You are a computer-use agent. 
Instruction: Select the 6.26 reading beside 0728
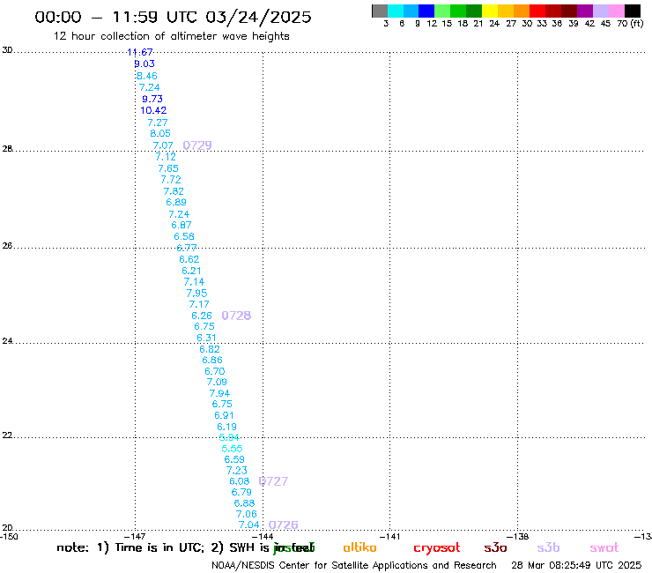202,316
